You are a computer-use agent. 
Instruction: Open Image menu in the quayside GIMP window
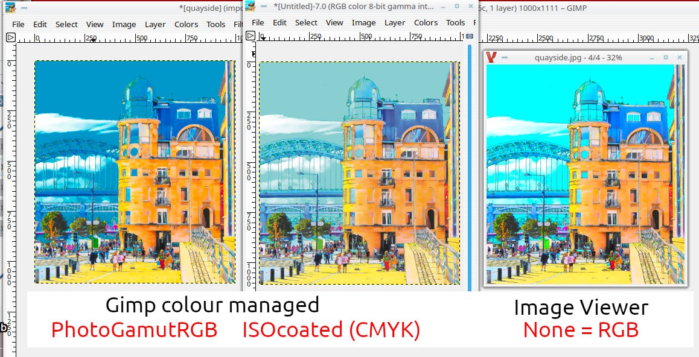[x=124, y=25]
